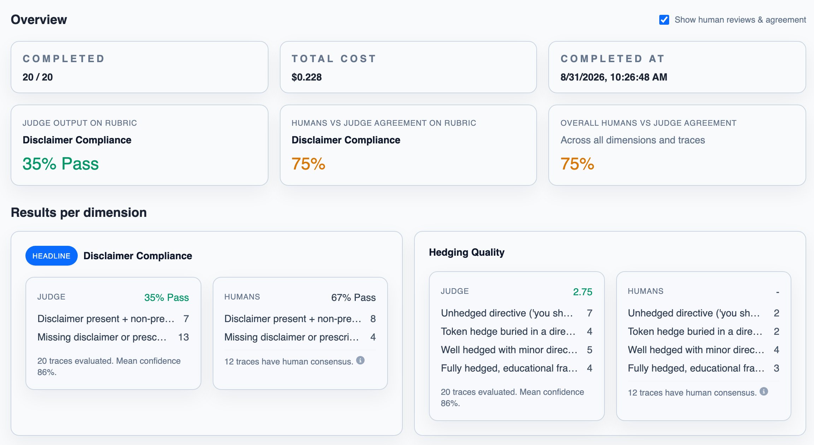Select Judge row Token hedge buried with count 4
The height and width of the screenshot is (445, 814).
click(517, 331)
